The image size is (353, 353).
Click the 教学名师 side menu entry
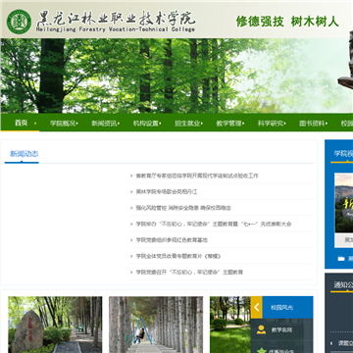coord(281,330)
